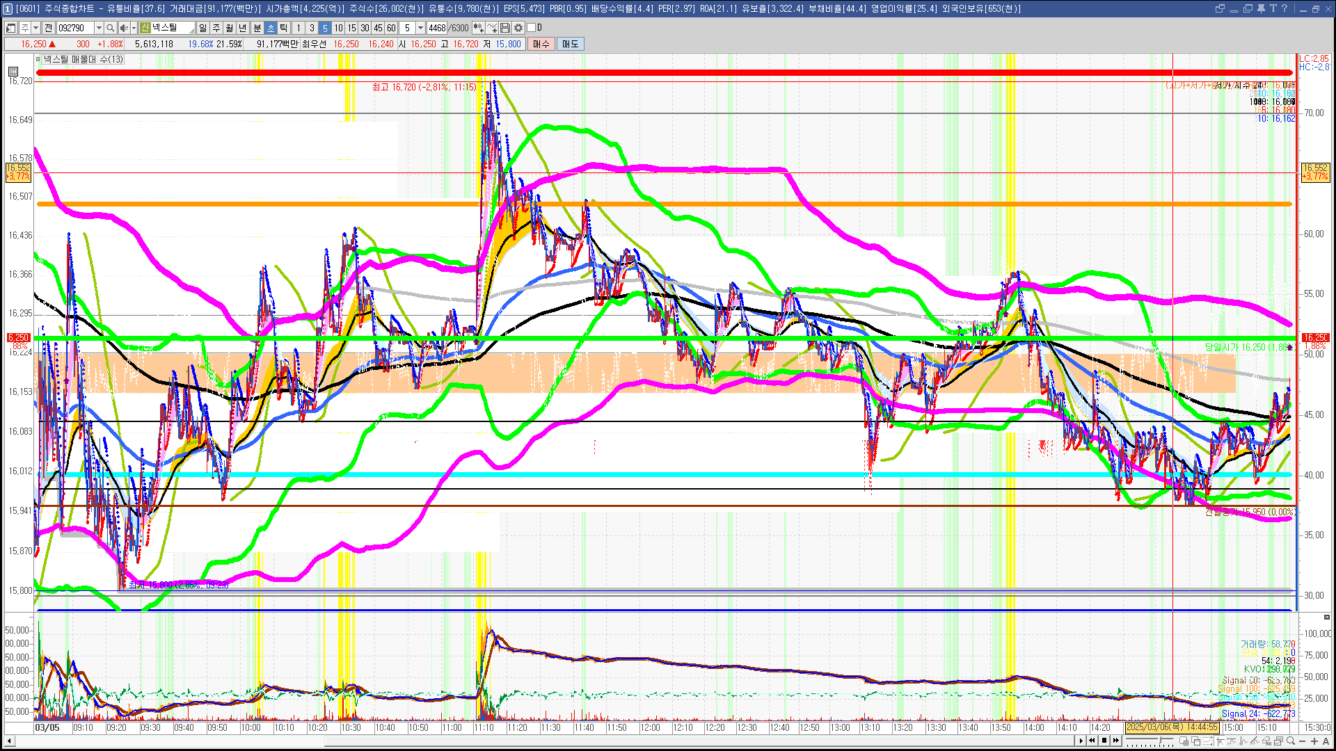
Task: Click the save chart floppy icon
Action: click(505, 28)
